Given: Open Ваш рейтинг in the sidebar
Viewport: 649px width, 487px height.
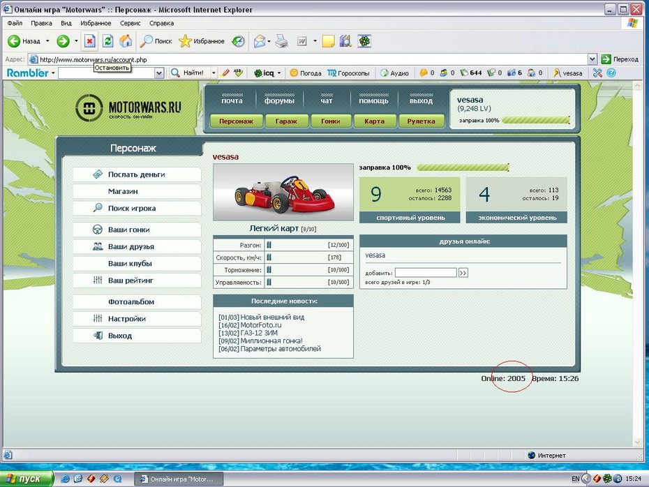Looking at the screenshot, I should [x=137, y=280].
